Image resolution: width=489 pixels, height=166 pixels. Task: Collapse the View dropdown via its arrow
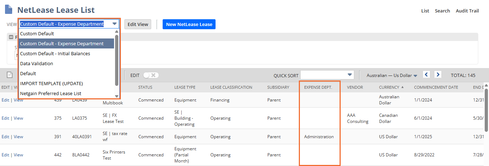pyautogui.click(x=114, y=24)
